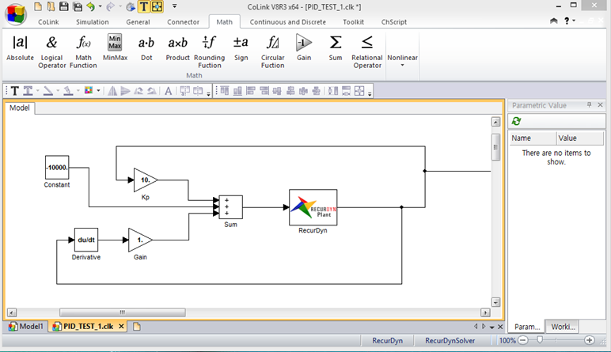Open format toolbar overflow options

(208, 93)
